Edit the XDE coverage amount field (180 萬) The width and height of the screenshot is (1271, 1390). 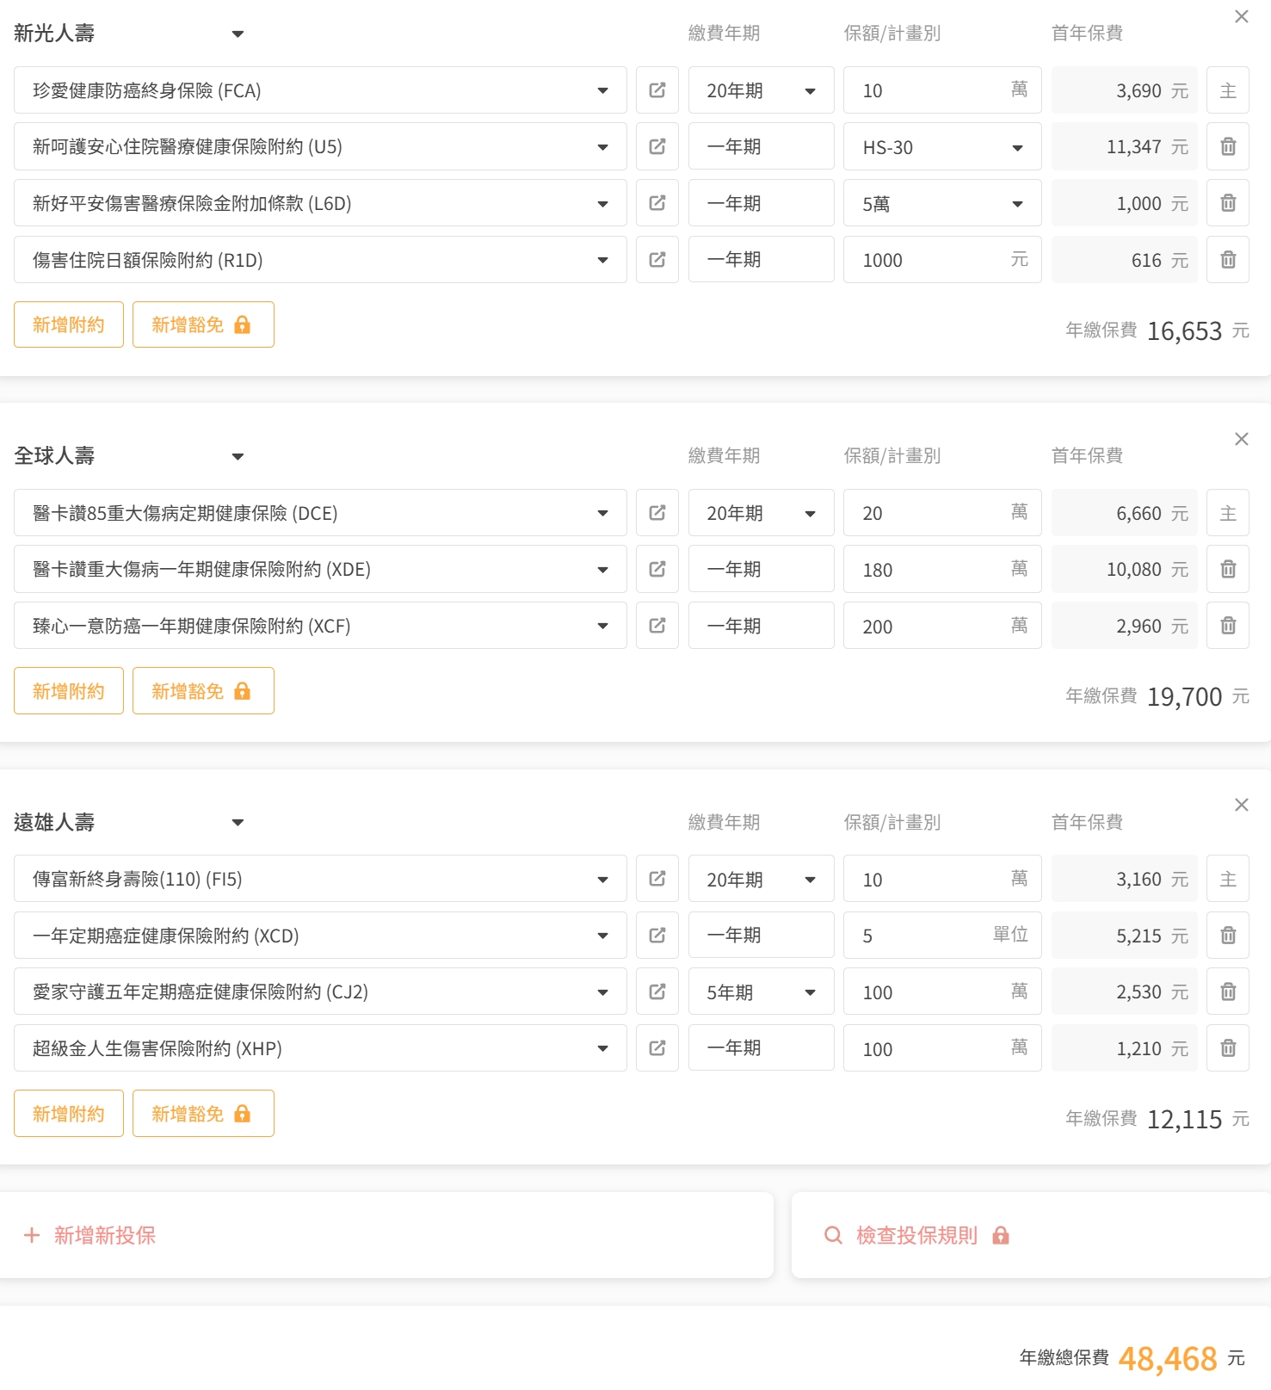tap(942, 569)
